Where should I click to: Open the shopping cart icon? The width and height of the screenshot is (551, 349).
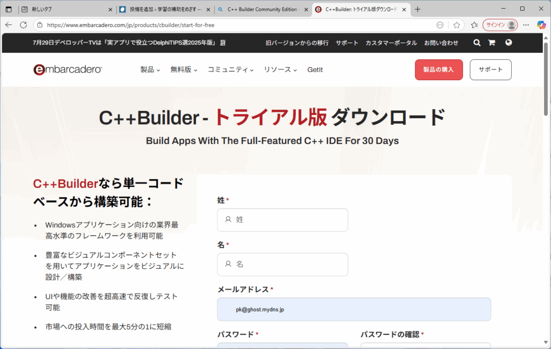tap(492, 43)
